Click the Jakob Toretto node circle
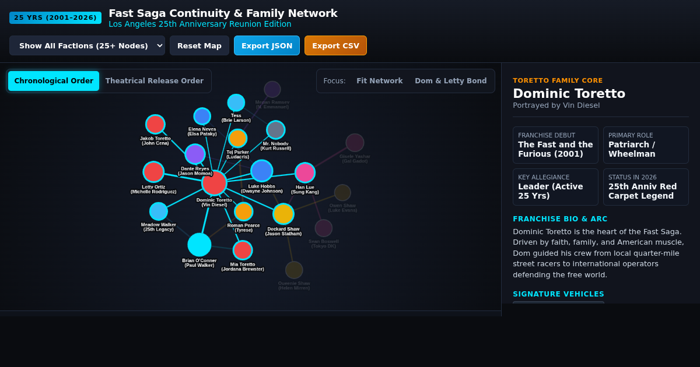The image size is (700, 367). pyautogui.click(x=155, y=124)
